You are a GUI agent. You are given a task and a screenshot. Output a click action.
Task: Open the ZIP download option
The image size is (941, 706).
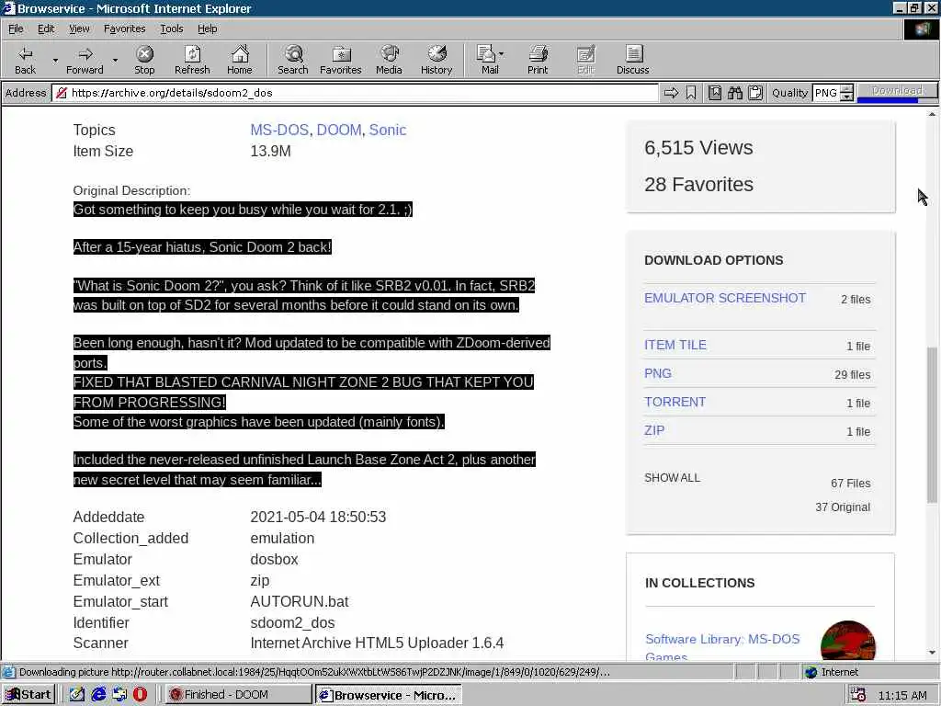click(654, 430)
